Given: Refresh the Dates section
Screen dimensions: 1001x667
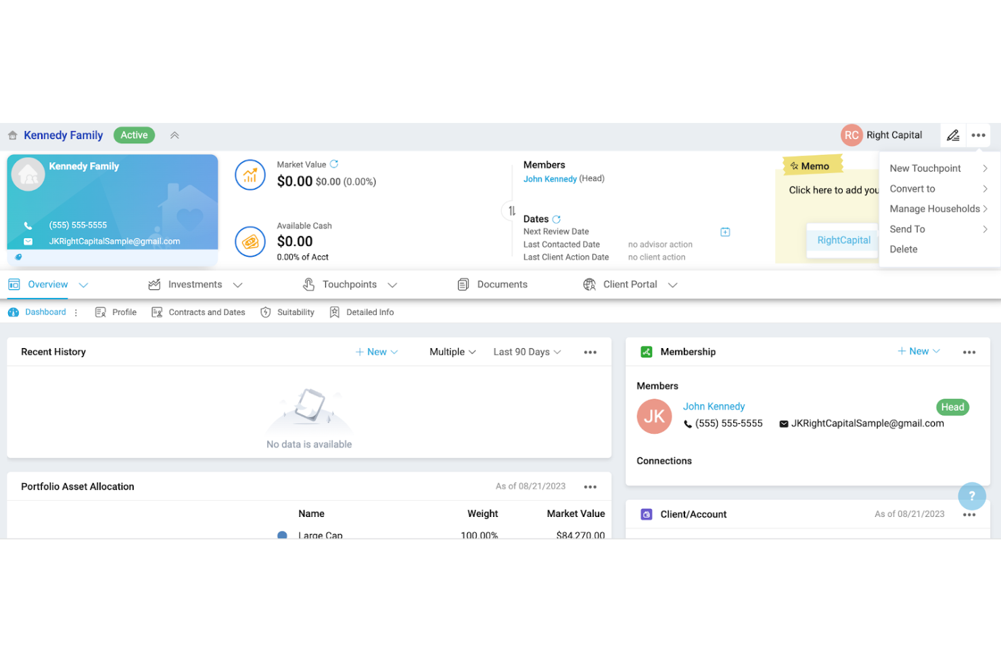Looking at the screenshot, I should click(557, 219).
